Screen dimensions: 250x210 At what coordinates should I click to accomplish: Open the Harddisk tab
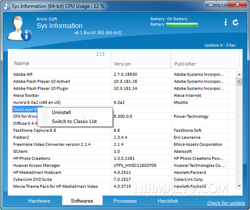(x=168, y=201)
